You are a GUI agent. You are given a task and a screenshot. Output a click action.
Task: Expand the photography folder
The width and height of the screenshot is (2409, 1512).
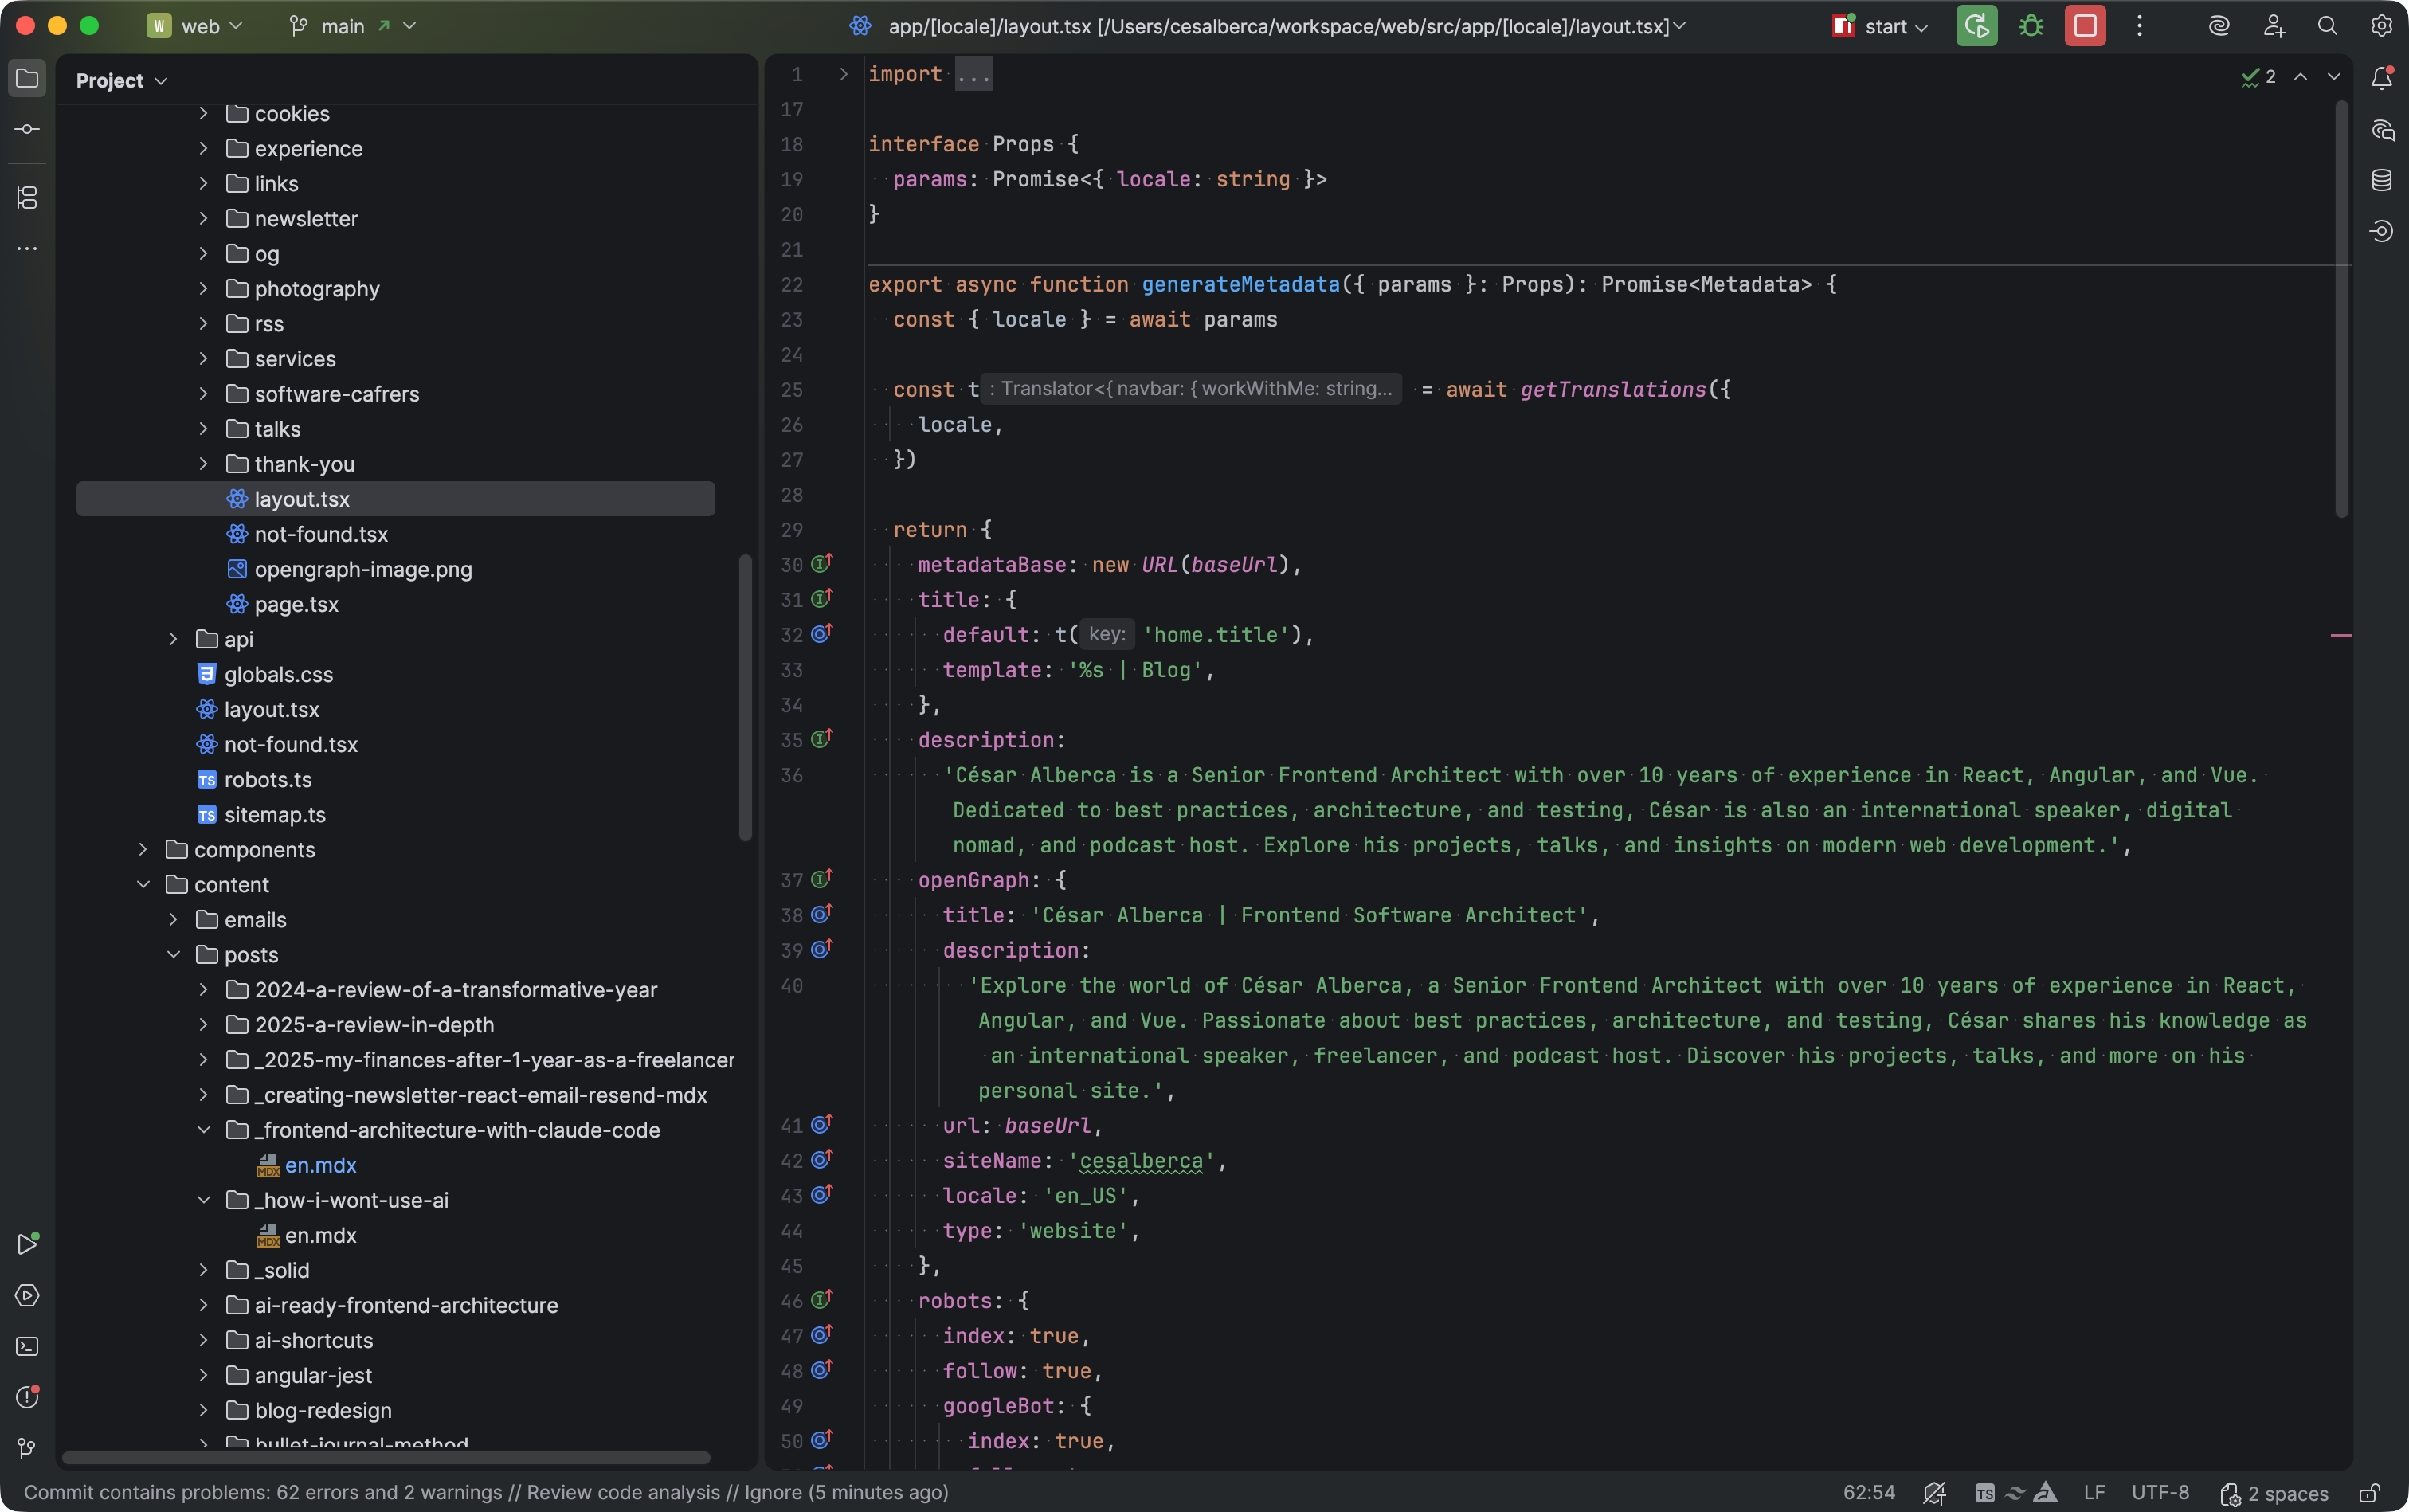pos(204,289)
